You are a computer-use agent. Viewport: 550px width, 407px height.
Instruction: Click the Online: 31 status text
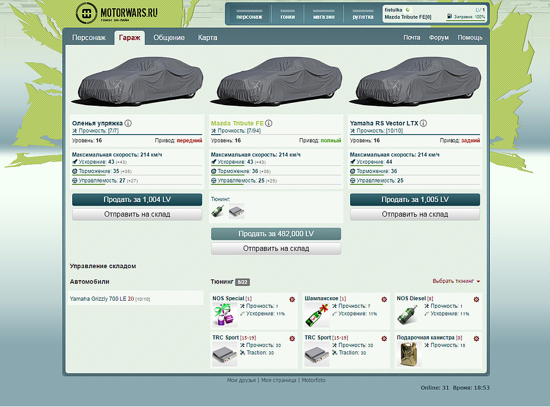pyautogui.click(x=435, y=388)
